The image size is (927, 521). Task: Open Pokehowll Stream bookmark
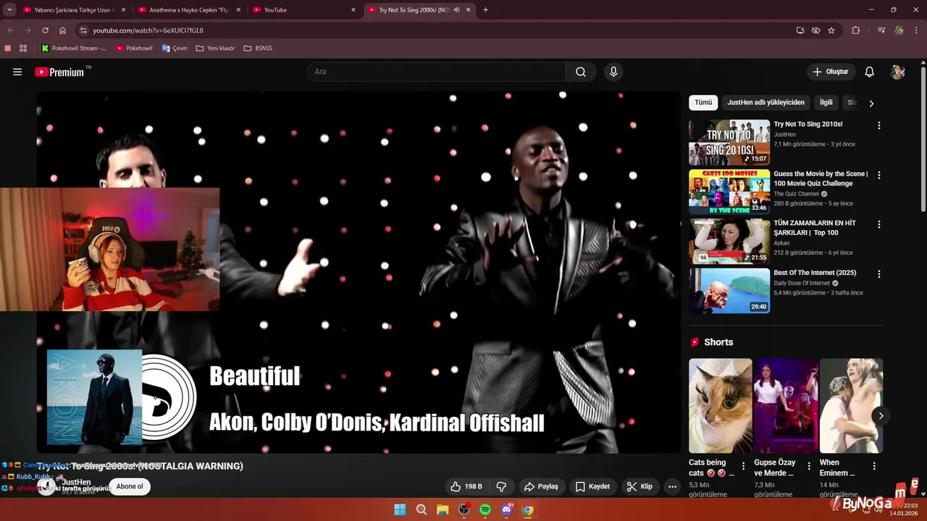(74, 48)
